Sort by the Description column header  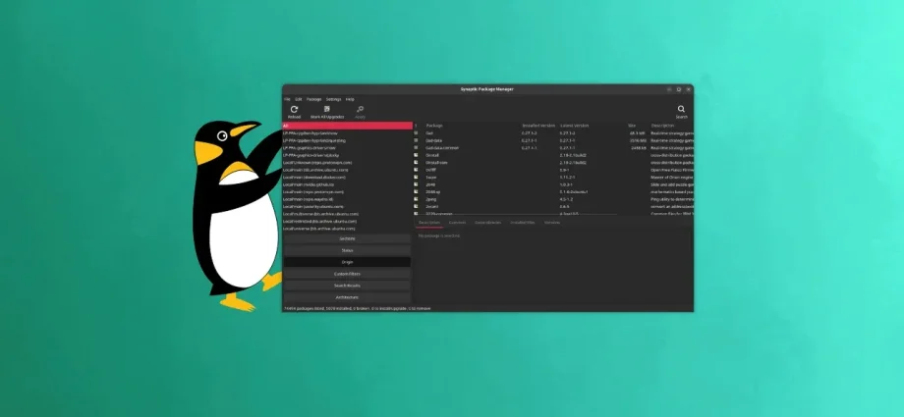click(662, 126)
